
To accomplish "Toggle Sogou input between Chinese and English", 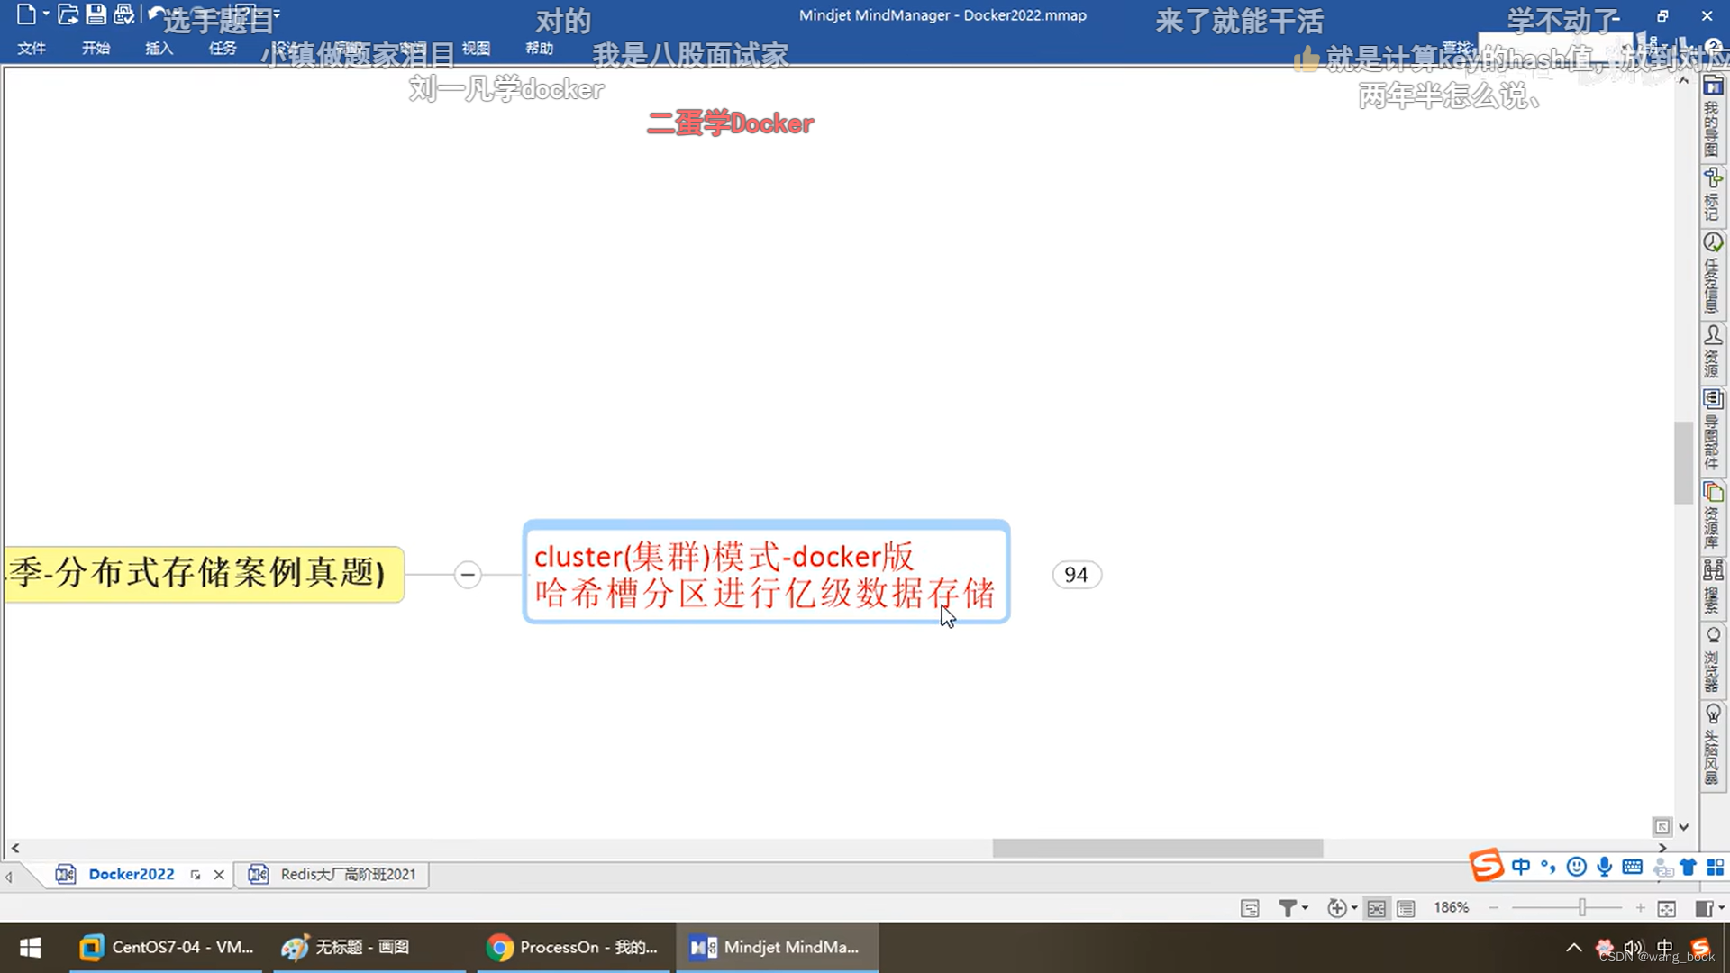I will (x=1521, y=867).
